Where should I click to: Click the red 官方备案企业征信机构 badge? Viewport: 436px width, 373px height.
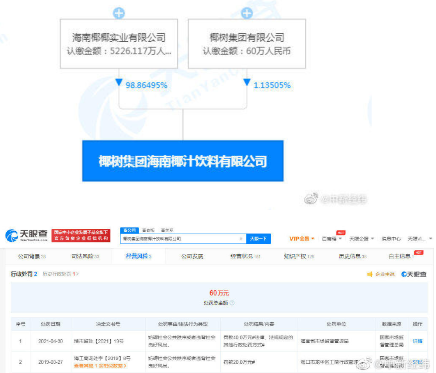(81, 235)
